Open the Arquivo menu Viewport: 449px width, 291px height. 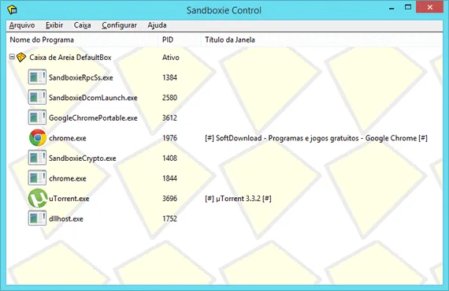(22, 25)
